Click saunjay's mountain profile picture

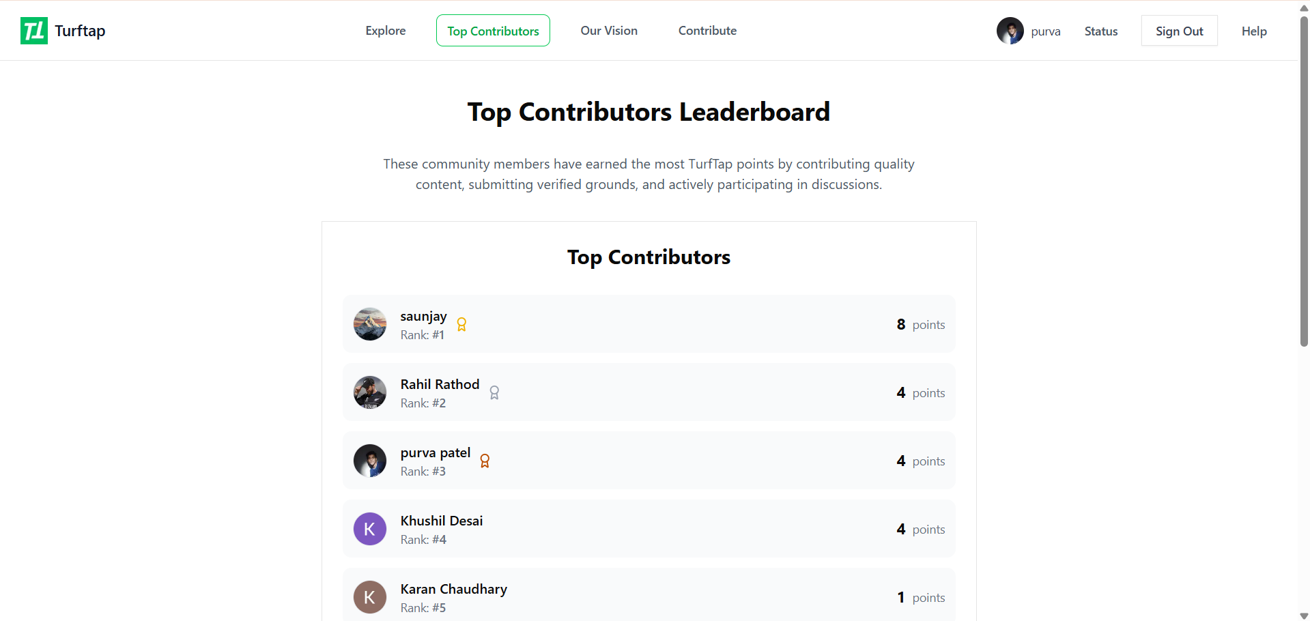370,324
